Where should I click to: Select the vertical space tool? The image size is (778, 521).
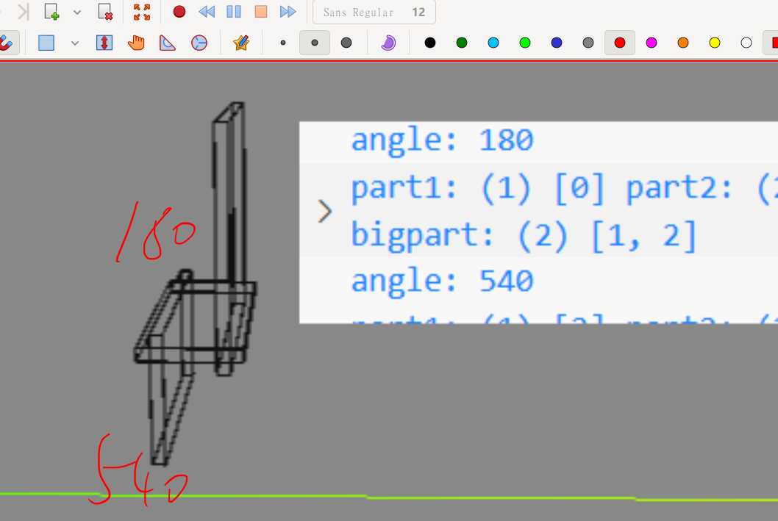(104, 43)
